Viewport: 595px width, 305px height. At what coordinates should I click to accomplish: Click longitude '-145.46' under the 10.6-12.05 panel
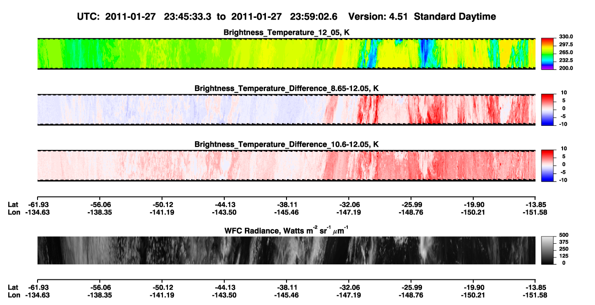point(287,212)
